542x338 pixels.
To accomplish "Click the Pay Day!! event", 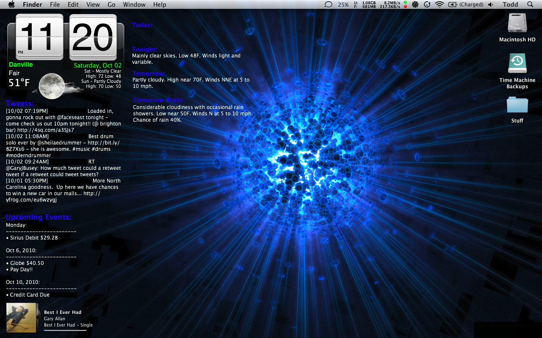I will [x=19, y=270].
